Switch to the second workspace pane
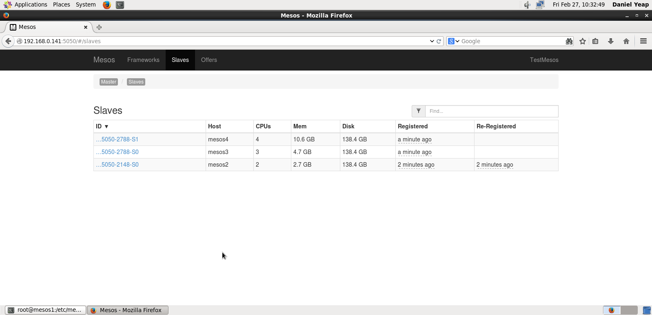 (x=629, y=310)
